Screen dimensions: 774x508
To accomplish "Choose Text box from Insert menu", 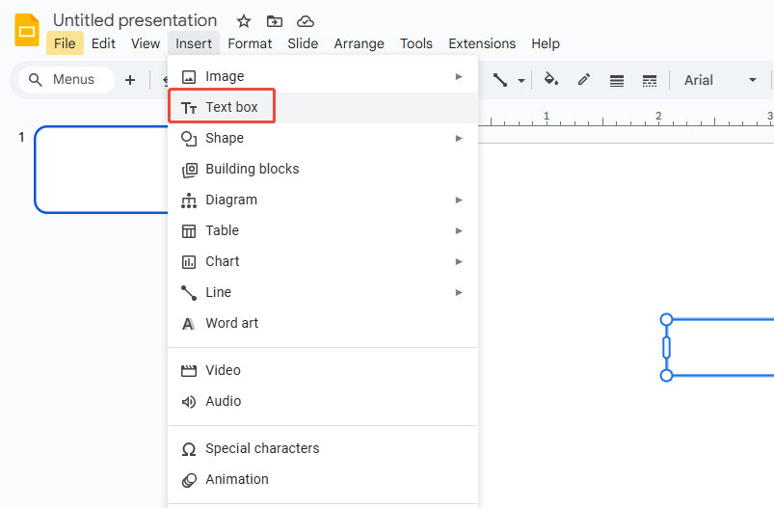I will pyautogui.click(x=231, y=107).
